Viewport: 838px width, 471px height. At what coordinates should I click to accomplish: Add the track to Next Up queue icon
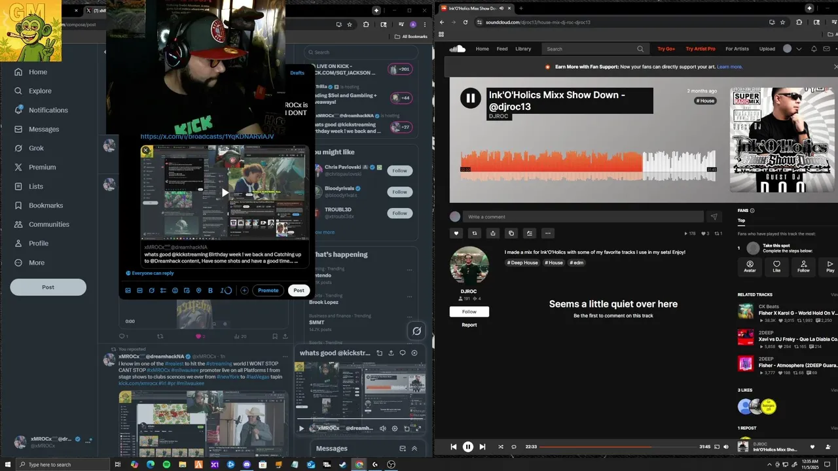pyautogui.click(x=530, y=233)
